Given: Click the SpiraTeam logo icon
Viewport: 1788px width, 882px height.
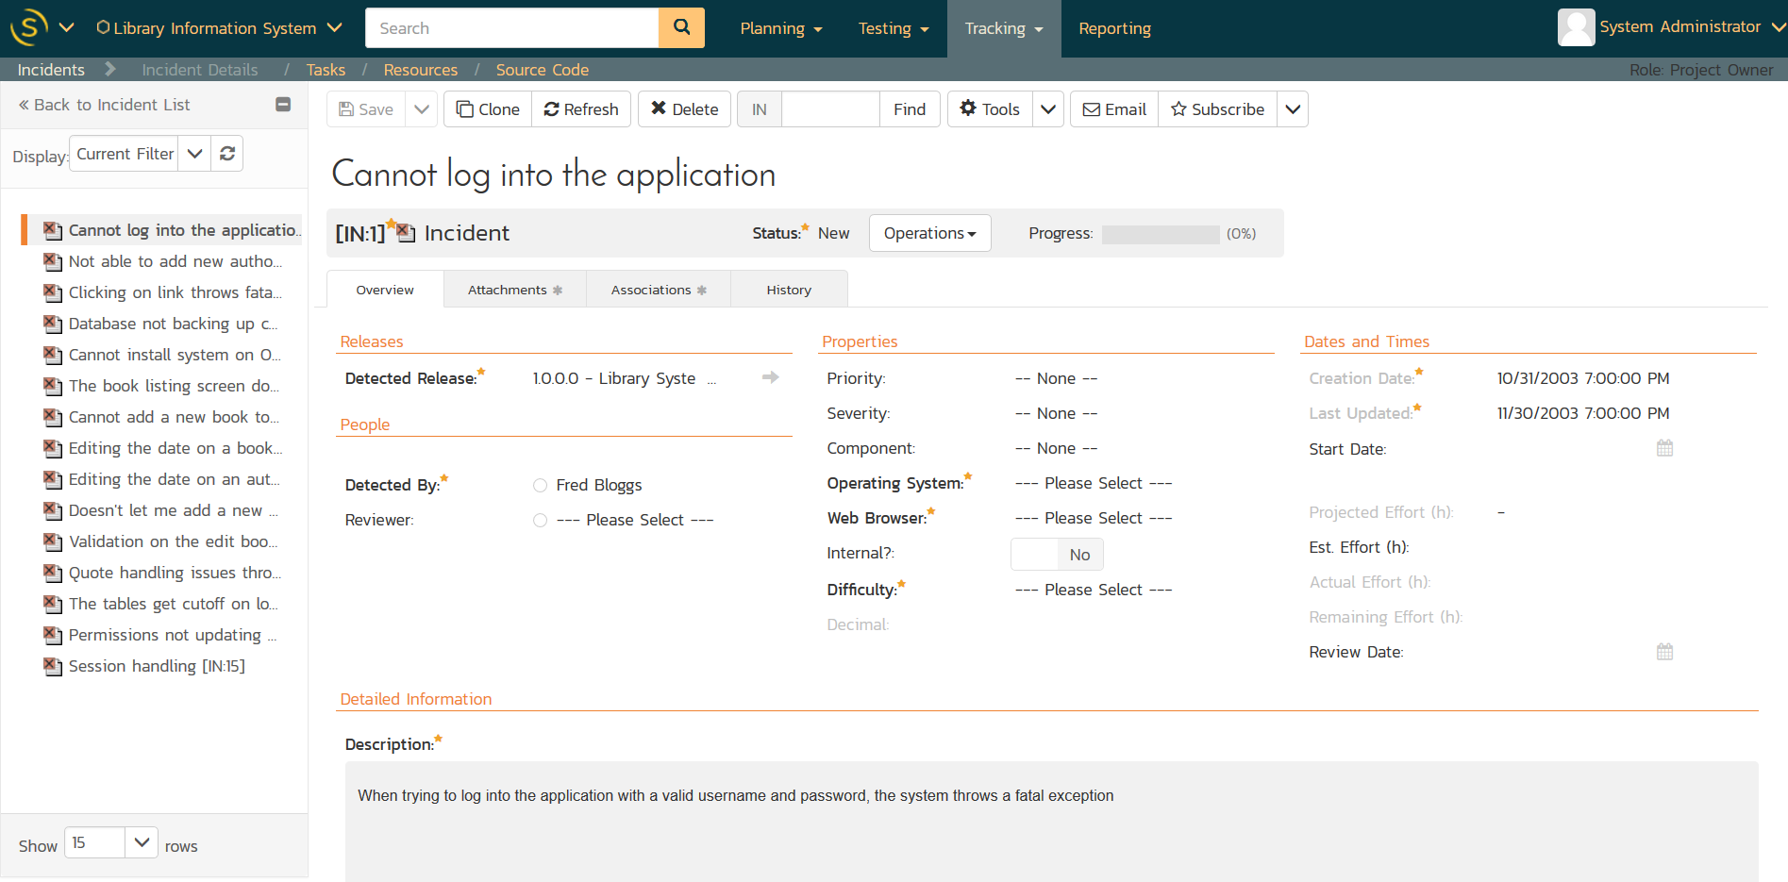Looking at the screenshot, I should point(28,27).
